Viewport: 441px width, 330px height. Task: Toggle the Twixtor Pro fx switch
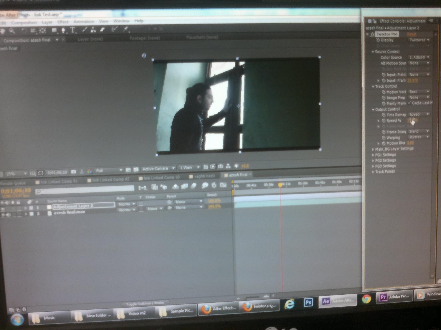[372, 34]
